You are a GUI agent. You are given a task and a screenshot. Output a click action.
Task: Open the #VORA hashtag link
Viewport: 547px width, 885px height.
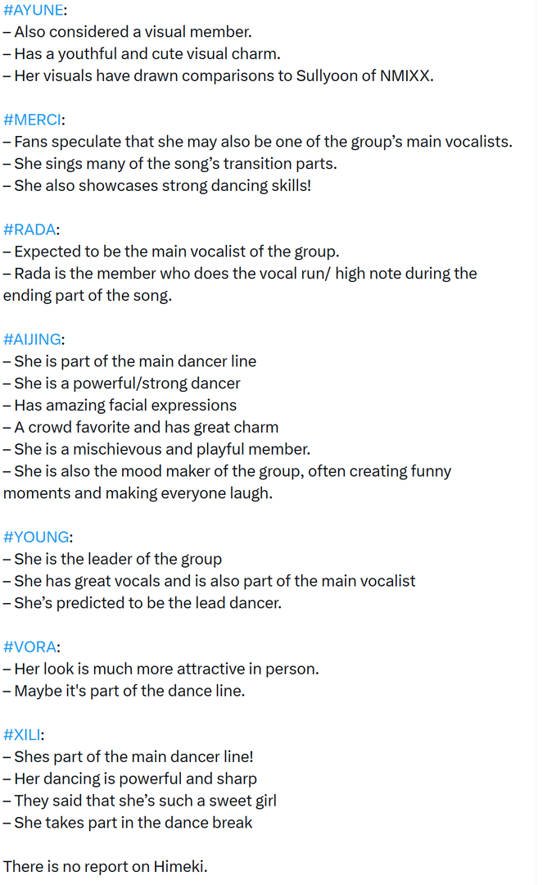29,647
